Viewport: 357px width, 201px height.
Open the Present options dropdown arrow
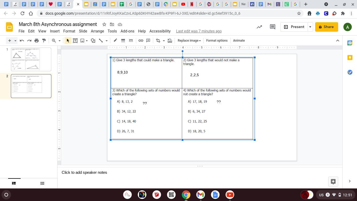[x=310, y=27]
